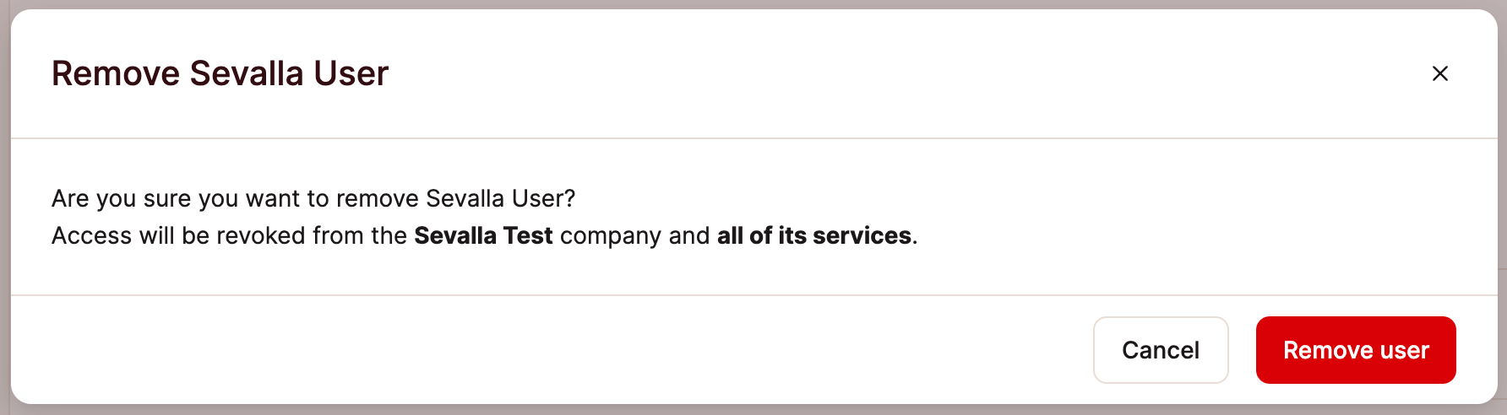Click "Sevalla User?" ending the question
This screenshot has width=1507, height=415.
click(500, 198)
